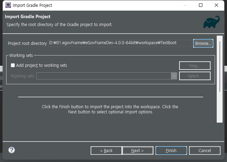This screenshot has height=162, width=227.
Task: Click the vertical scrollbar of the dialog
Action: [219, 79]
